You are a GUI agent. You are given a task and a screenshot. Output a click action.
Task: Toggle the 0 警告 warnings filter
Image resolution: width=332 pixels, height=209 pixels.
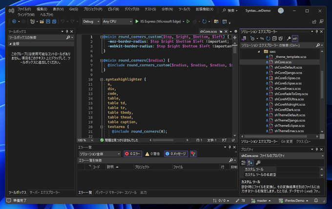153,154
